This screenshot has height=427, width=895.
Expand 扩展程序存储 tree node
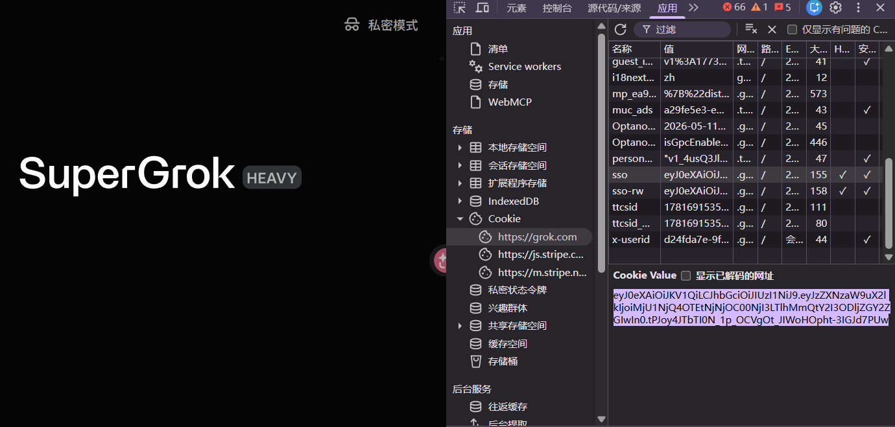(x=460, y=183)
